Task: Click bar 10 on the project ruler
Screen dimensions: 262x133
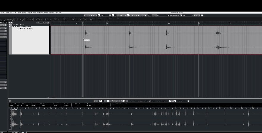Action: tap(169, 23)
